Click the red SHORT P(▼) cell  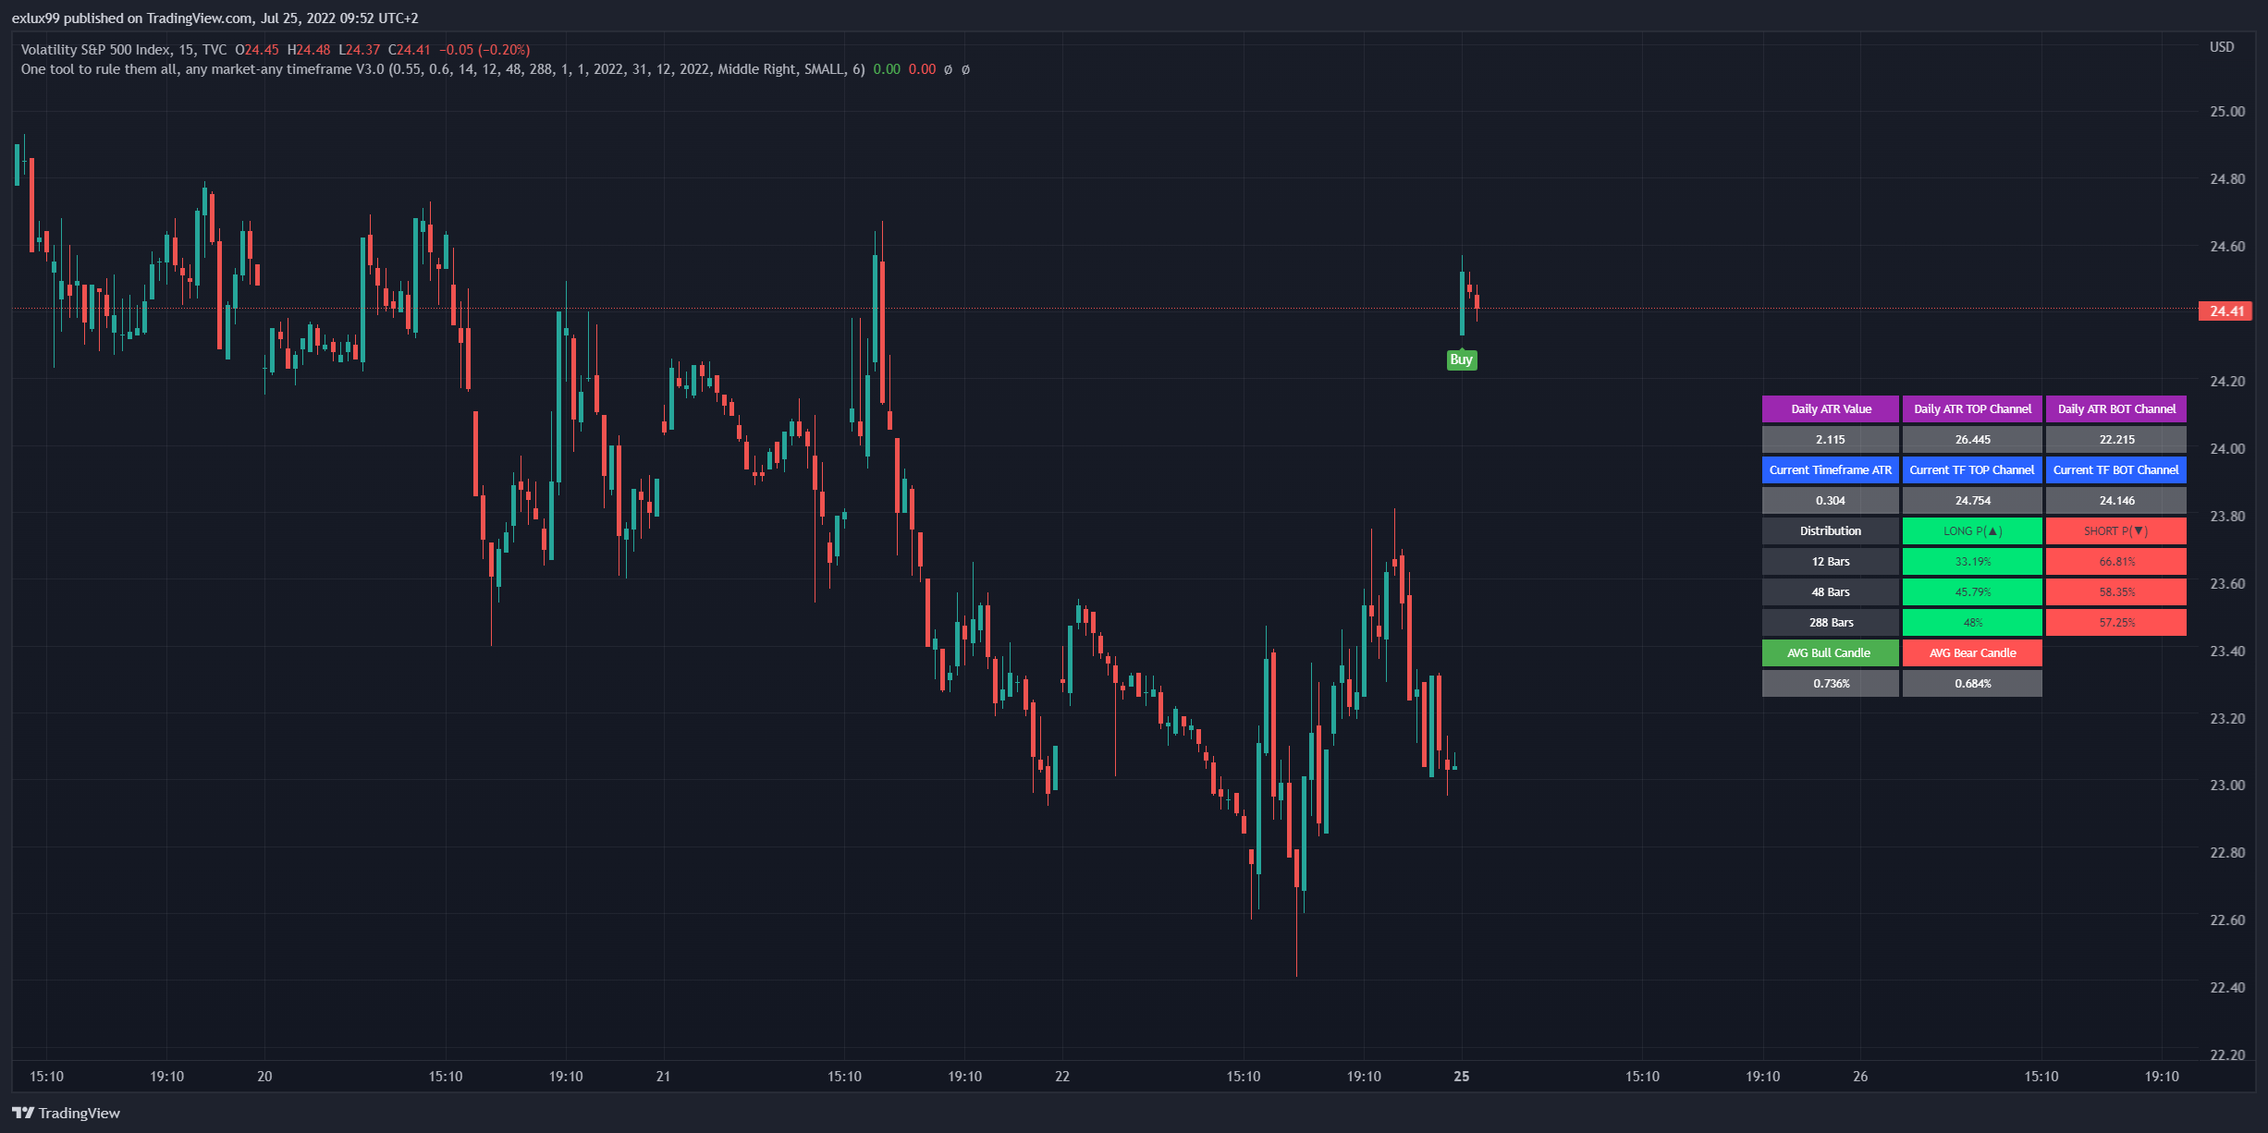2115,531
